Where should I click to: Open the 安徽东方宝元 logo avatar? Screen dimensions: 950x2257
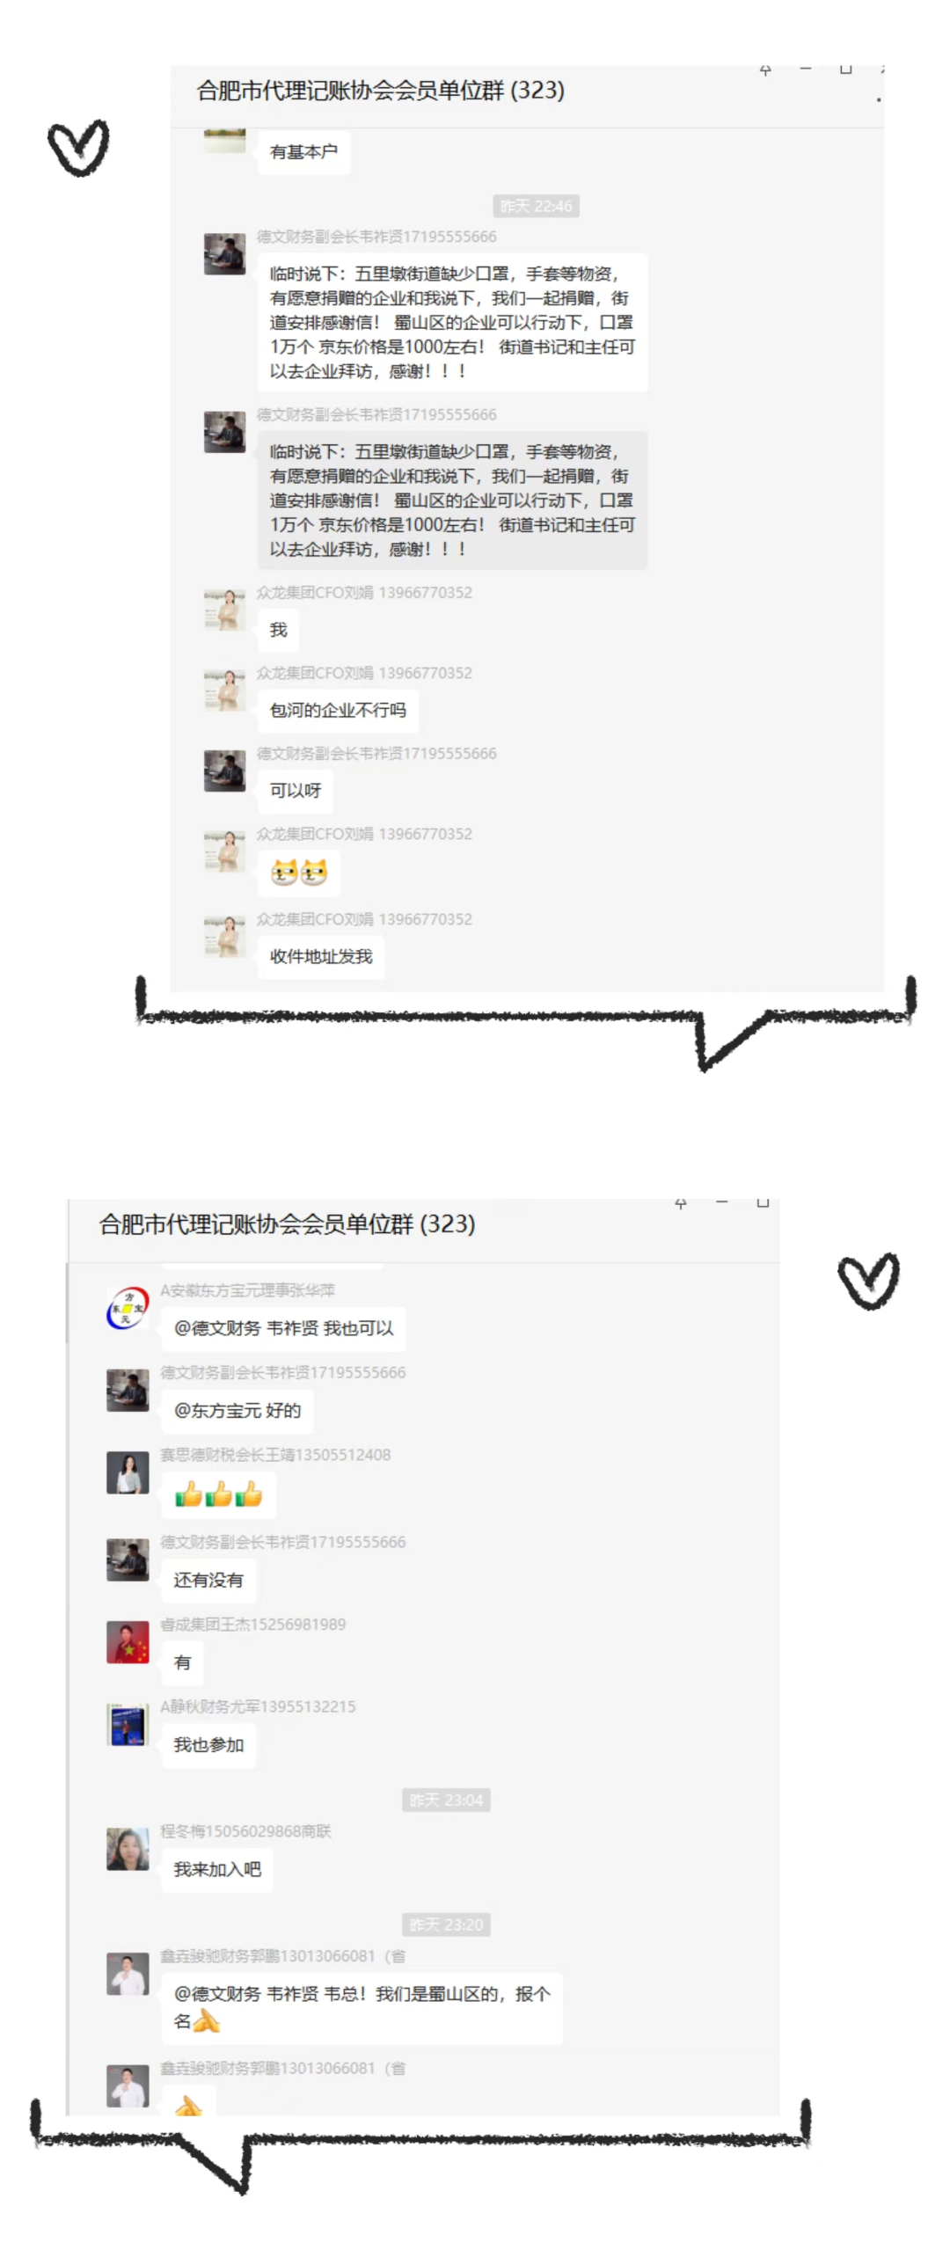coord(128,1308)
